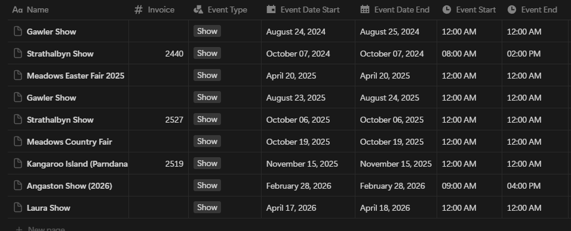Open the Event Date Start header menu
The image size is (571, 231).
pos(308,10)
